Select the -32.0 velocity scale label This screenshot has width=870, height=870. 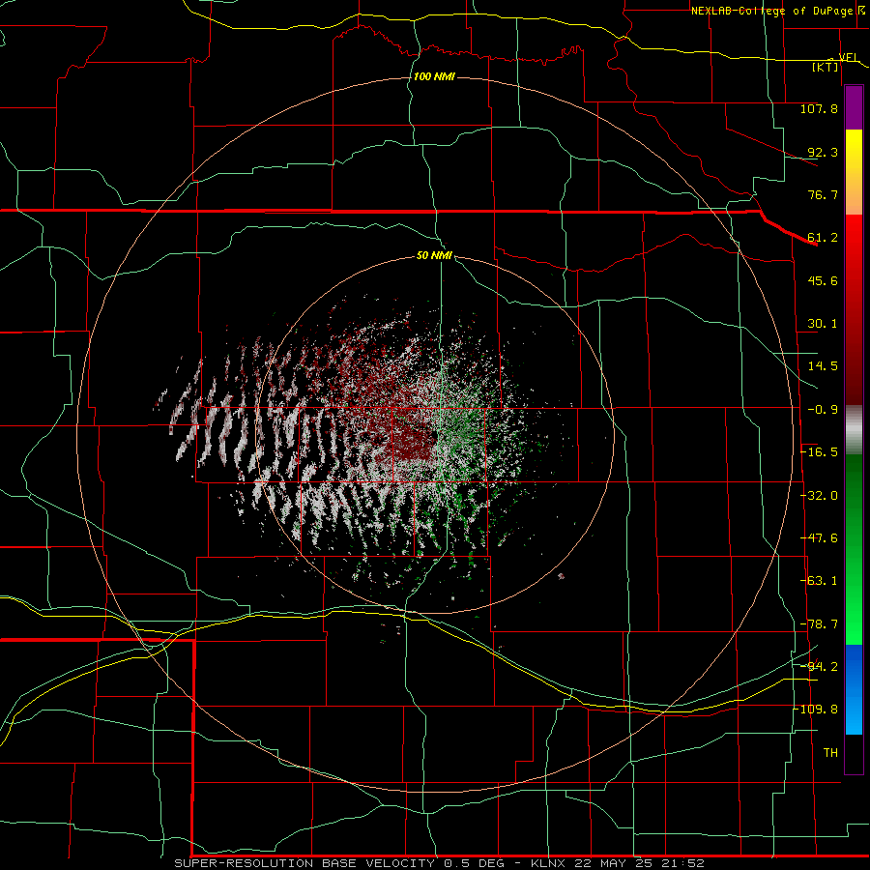tap(819, 496)
